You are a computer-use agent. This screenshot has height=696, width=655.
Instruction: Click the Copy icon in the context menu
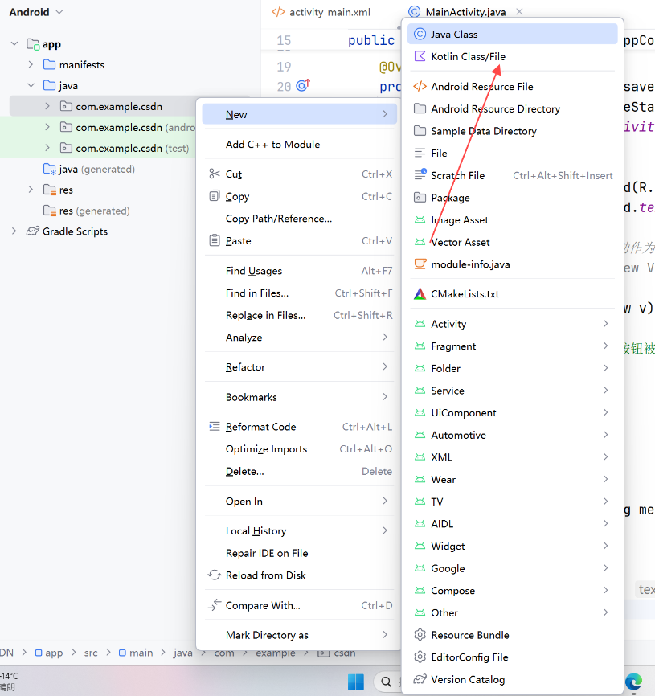click(x=215, y=196)
